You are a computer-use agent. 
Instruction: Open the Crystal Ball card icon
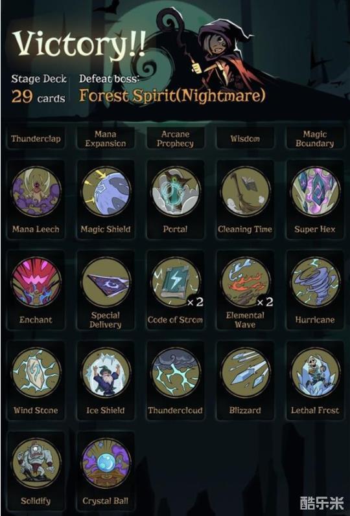[106, 463]
